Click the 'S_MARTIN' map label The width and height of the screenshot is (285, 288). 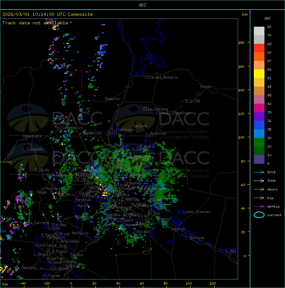pyautogui.click(x=129, y=199)
